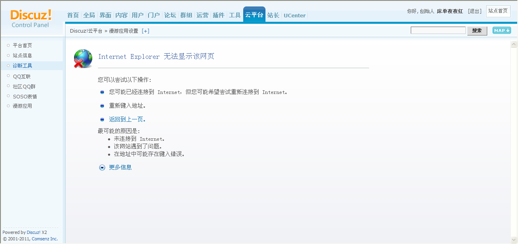Expand 更多信息 arrow icon
The height and width of the screenshot is (244, 518).
point(102,167)
